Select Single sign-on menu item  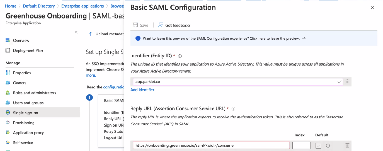pyautogui.click(x=40, y=113)
